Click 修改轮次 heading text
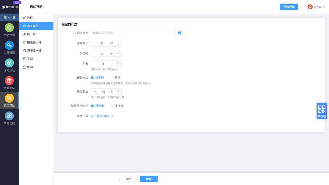The height and width of the screenshot is (185, 329). pyautogui.click(x=70, y=24)
